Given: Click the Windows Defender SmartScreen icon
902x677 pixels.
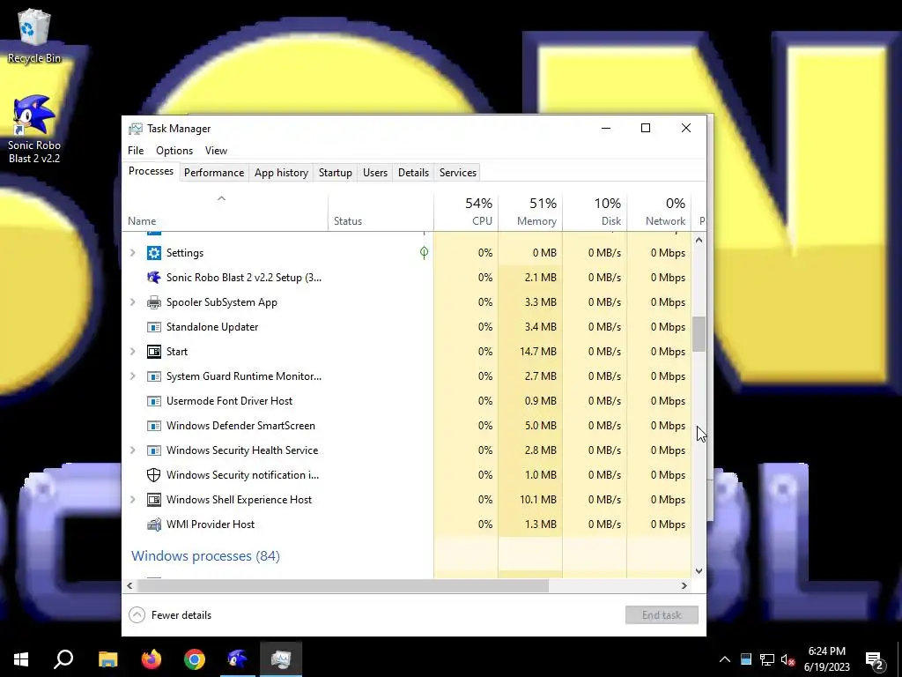Looking at the screenshot, I should tap(153, 426).
